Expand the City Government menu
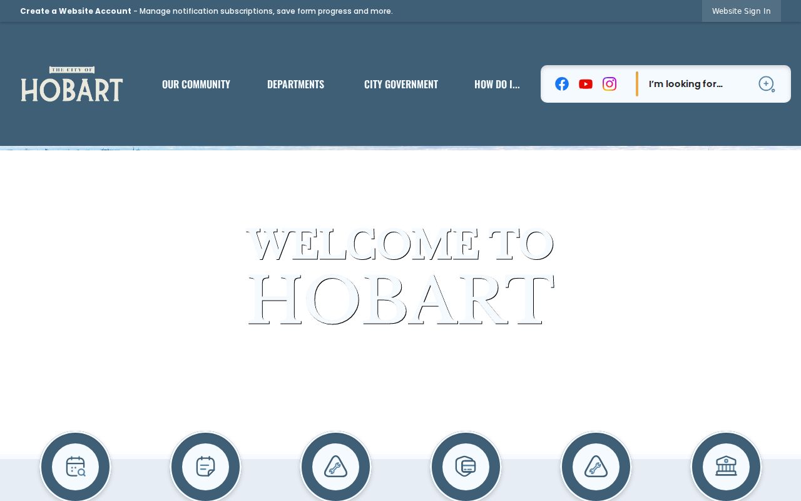 (x=401, y=84)
